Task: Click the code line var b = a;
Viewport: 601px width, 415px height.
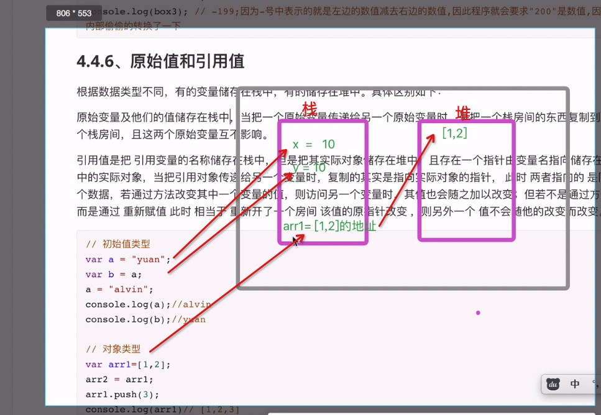Action: (x=114, y=275)
